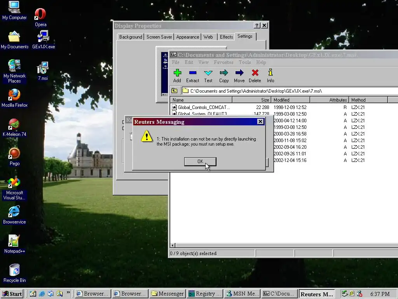Click the K-Meleon 74 desktop icon

click(14, 127)
